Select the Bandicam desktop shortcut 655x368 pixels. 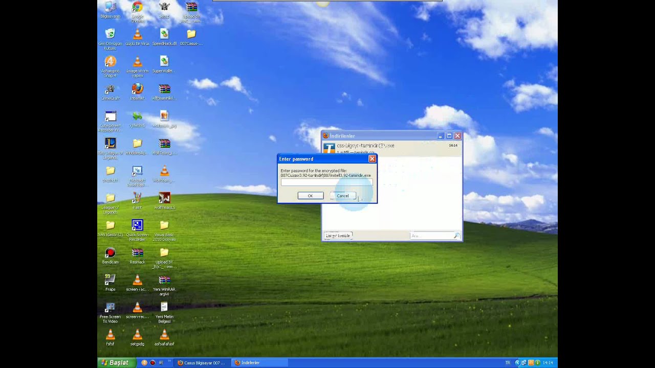coord(110,256)
